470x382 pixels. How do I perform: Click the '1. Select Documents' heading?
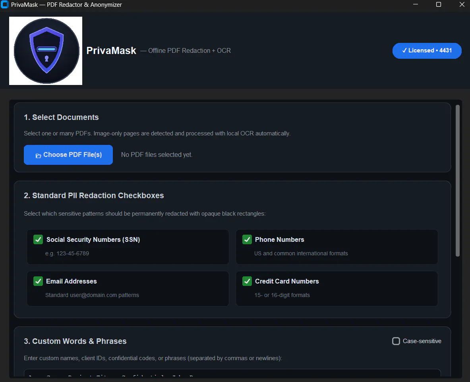click(61, 117)
